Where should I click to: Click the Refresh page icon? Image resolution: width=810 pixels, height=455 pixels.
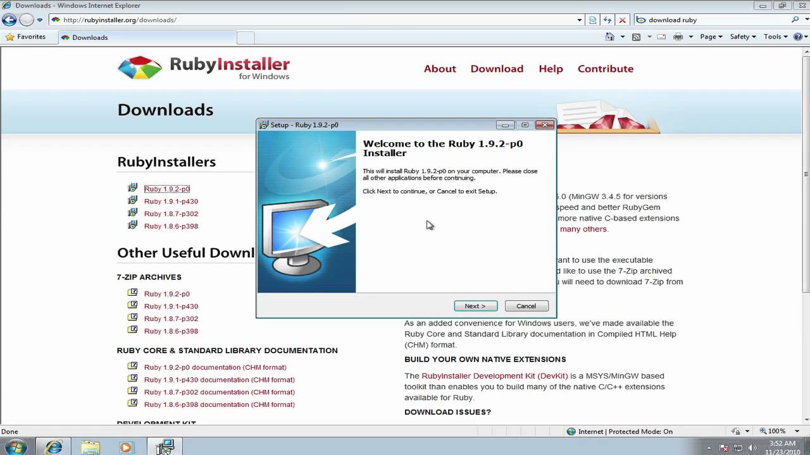[607, 20]
